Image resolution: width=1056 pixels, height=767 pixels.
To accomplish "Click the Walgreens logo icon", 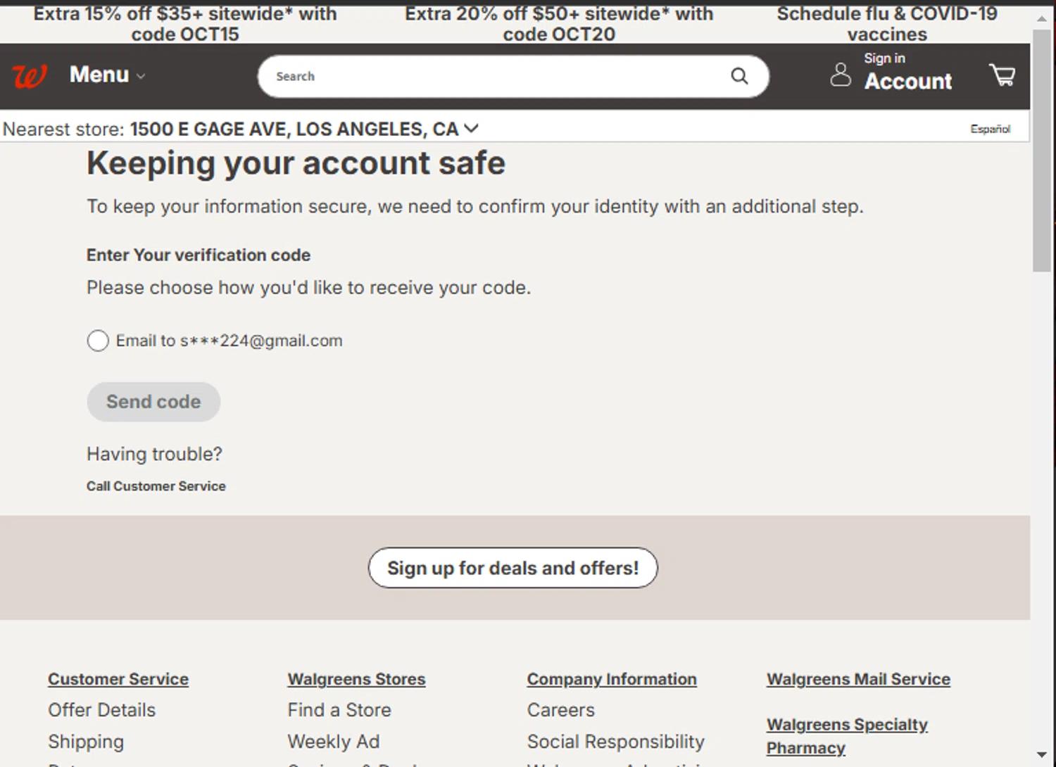I will pos(30,75).
